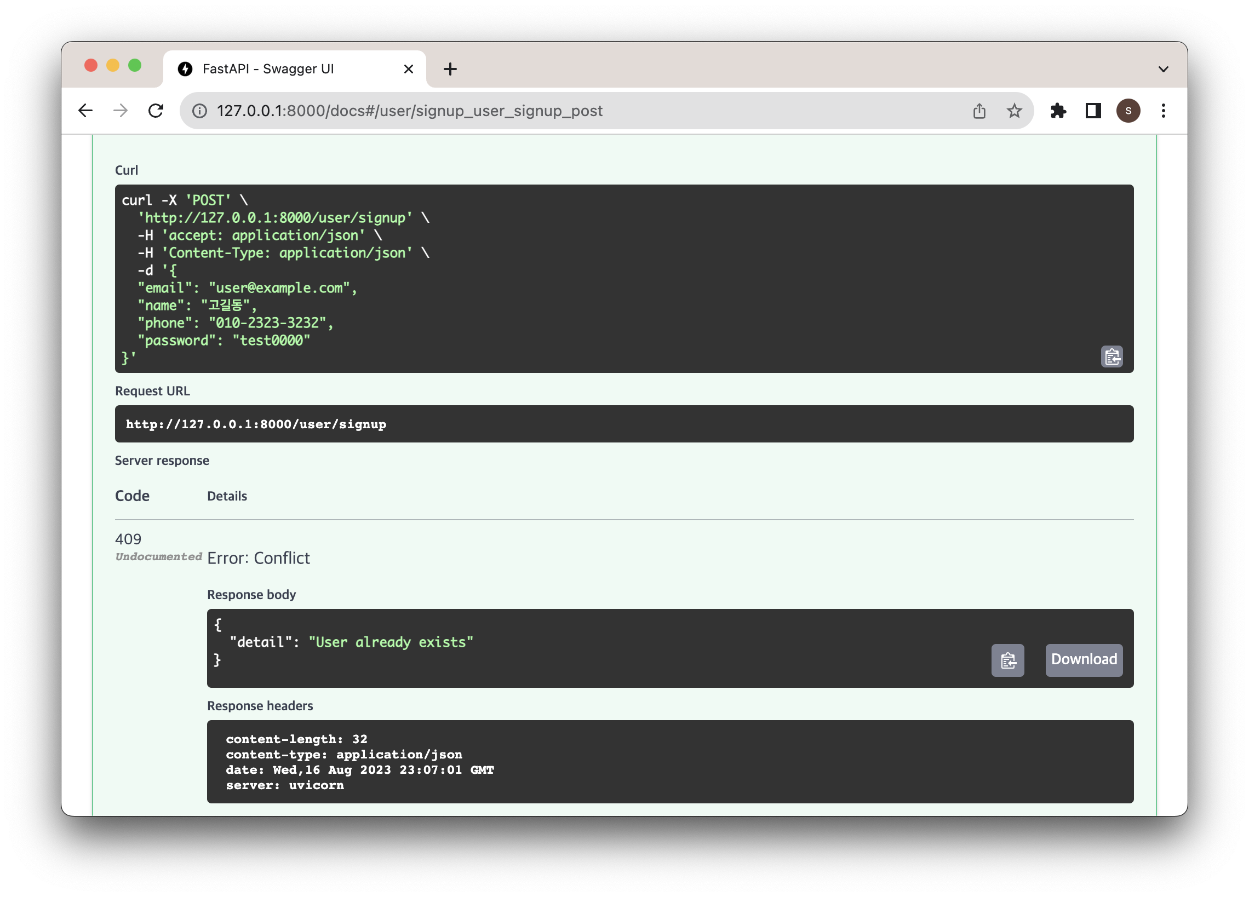
Task: Go back to the previous page
Action: 85,111
